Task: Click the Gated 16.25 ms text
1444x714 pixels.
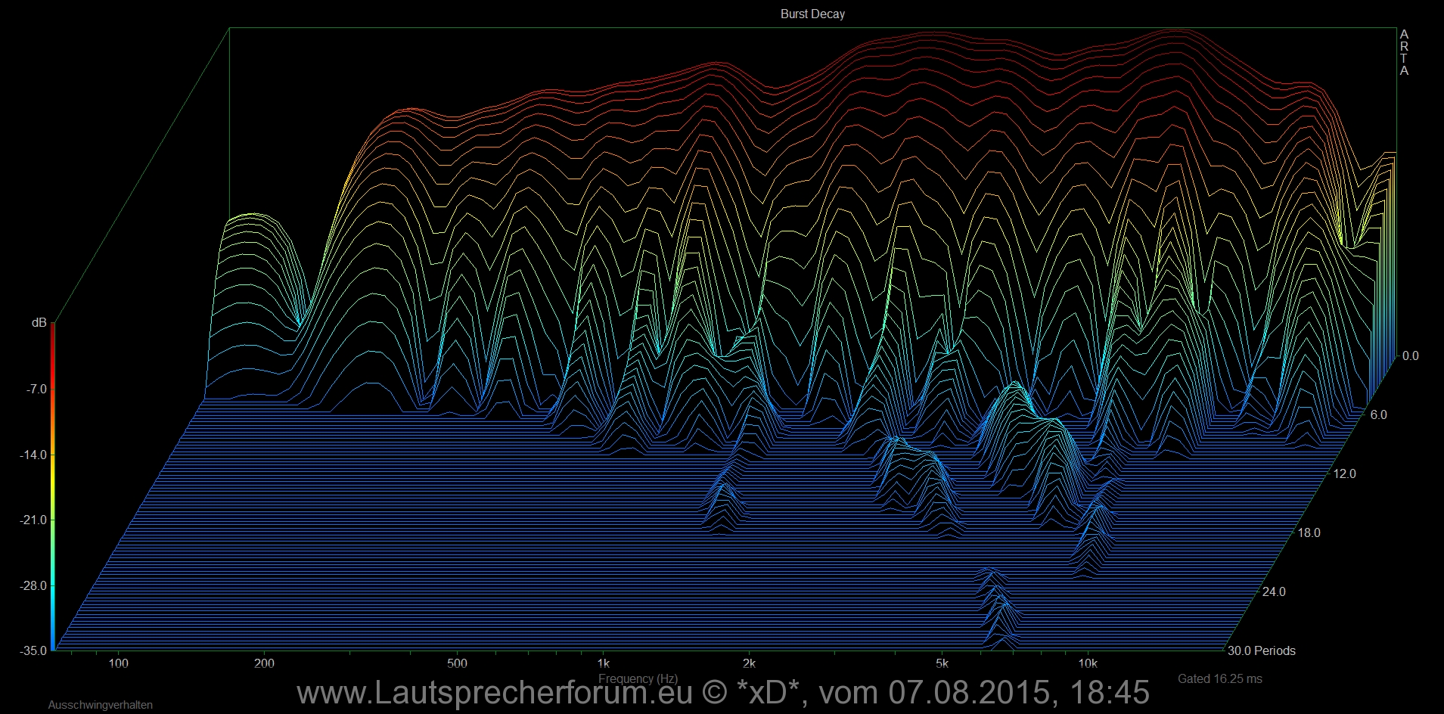Action: [1219, 678]
